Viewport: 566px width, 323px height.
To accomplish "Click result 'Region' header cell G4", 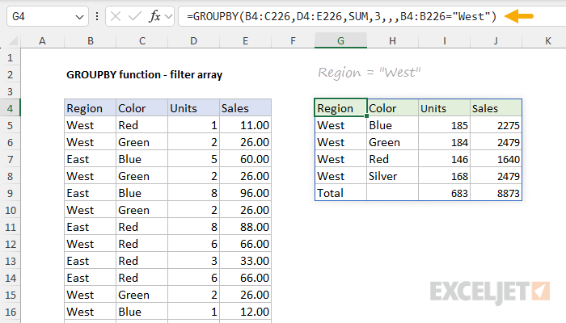I will [x=340, y=108].
